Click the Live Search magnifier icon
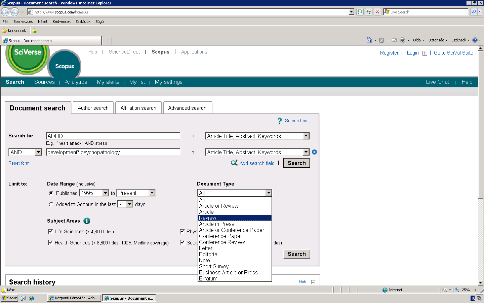Screen dimensions: 484x303 click(474, 12)
